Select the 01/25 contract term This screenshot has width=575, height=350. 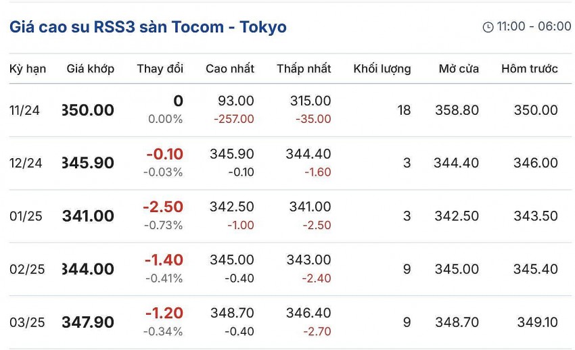pos(26,216)
